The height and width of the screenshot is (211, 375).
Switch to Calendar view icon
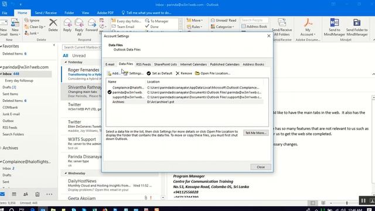[14, 194]
